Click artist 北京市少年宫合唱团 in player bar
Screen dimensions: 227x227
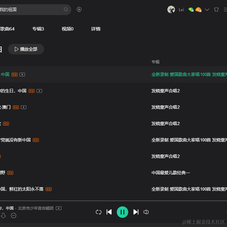[x=36, y=208]
